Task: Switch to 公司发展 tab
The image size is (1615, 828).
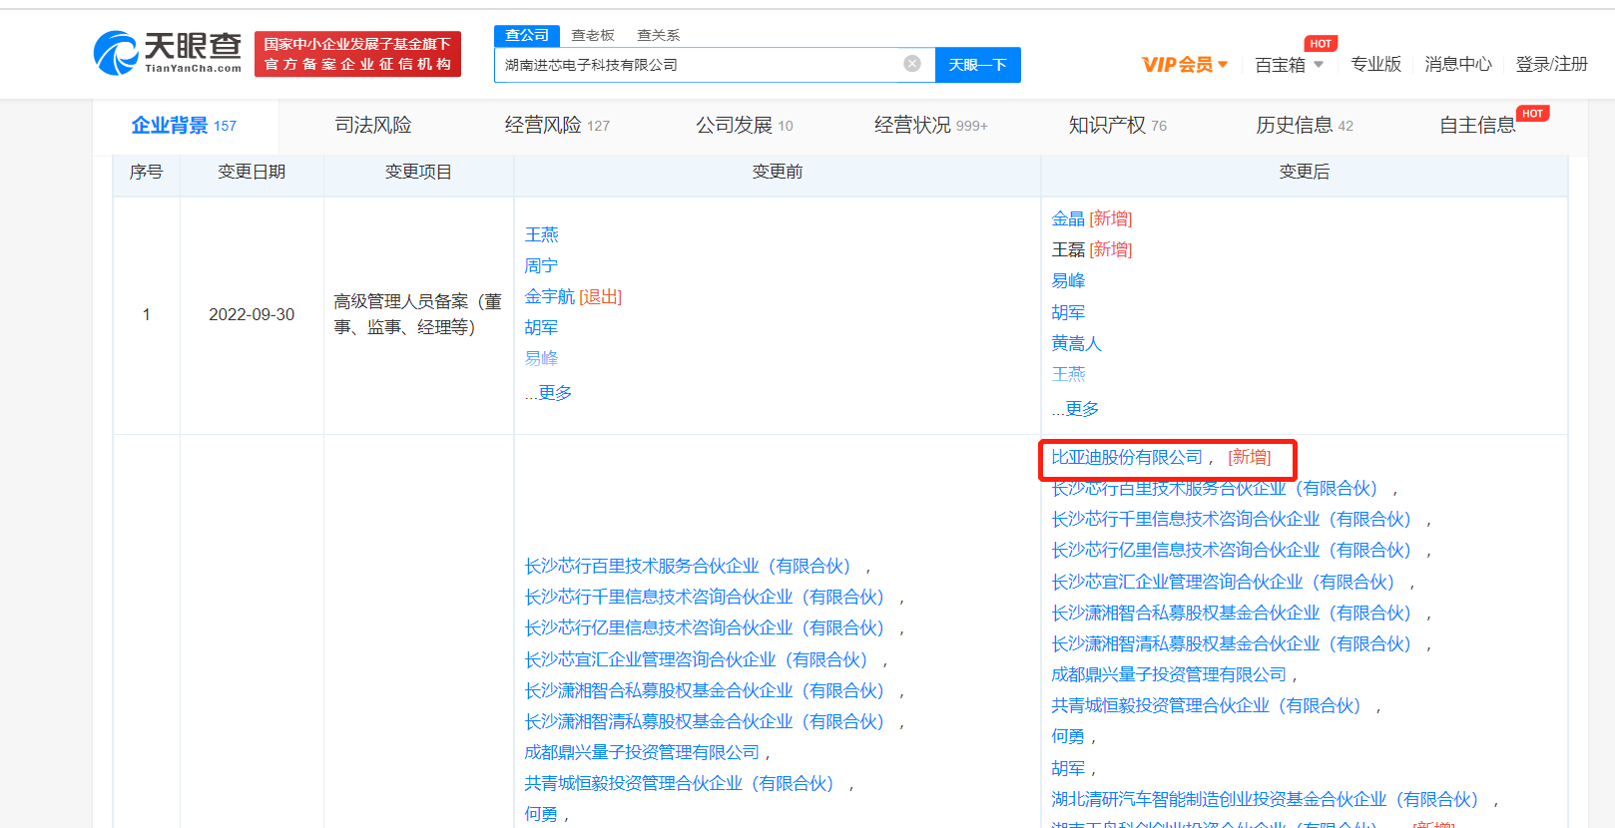Action: pyautogui.click(x=745, y=125)
